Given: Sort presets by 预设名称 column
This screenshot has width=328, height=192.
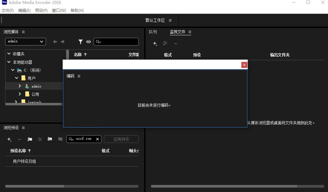Looking at the screenshot, I should [x=18, y=151].
